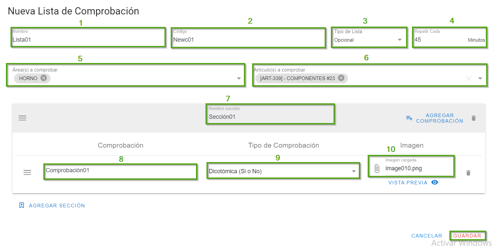Click the Comprobación01 row drag handle

(x=27, y=173)
